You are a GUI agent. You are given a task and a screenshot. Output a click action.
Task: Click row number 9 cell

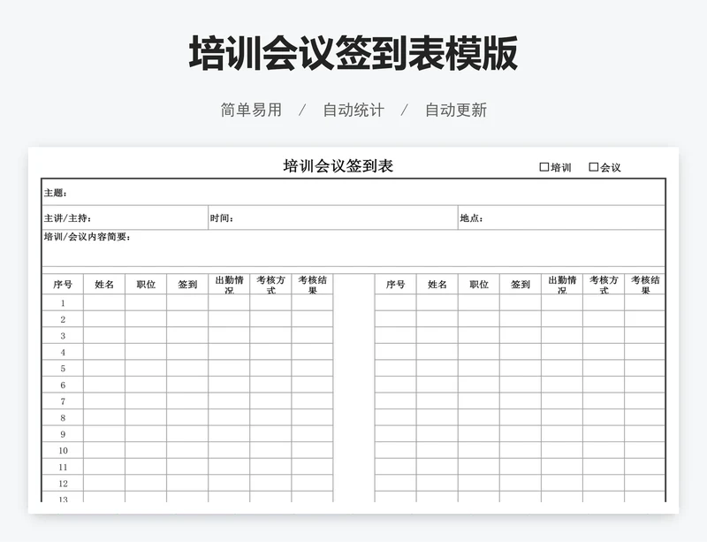pos(63,434)
